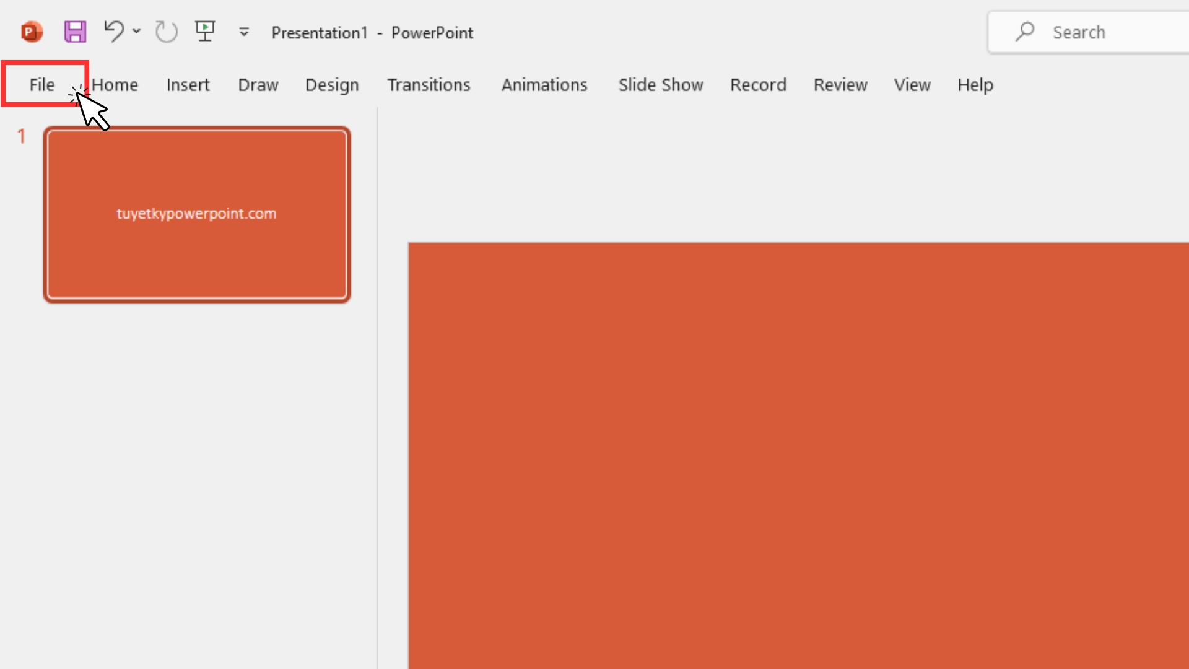
Task: Click the search magnifier icon
Action: pos(1025,32)
